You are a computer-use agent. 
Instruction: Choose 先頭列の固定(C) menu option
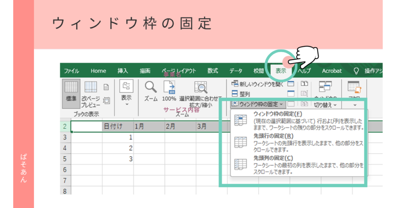(x=273, y=158)
